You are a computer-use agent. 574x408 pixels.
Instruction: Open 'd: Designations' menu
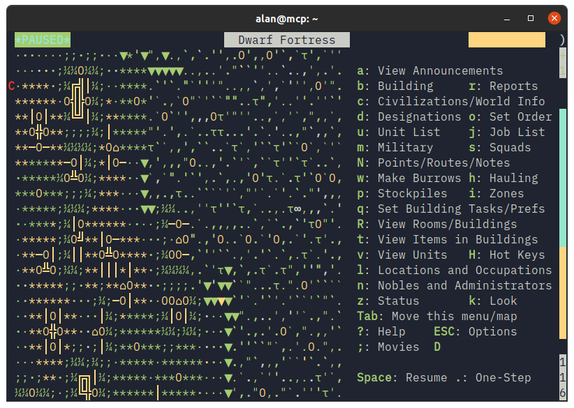409,116
